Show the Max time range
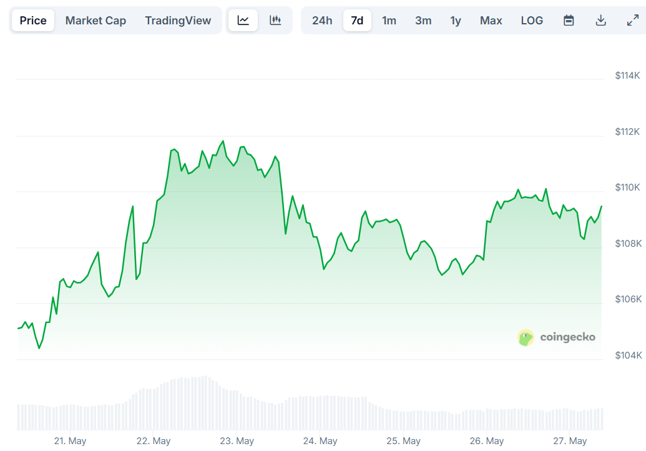This screenshot has height=451, width=646. point(491,20)
